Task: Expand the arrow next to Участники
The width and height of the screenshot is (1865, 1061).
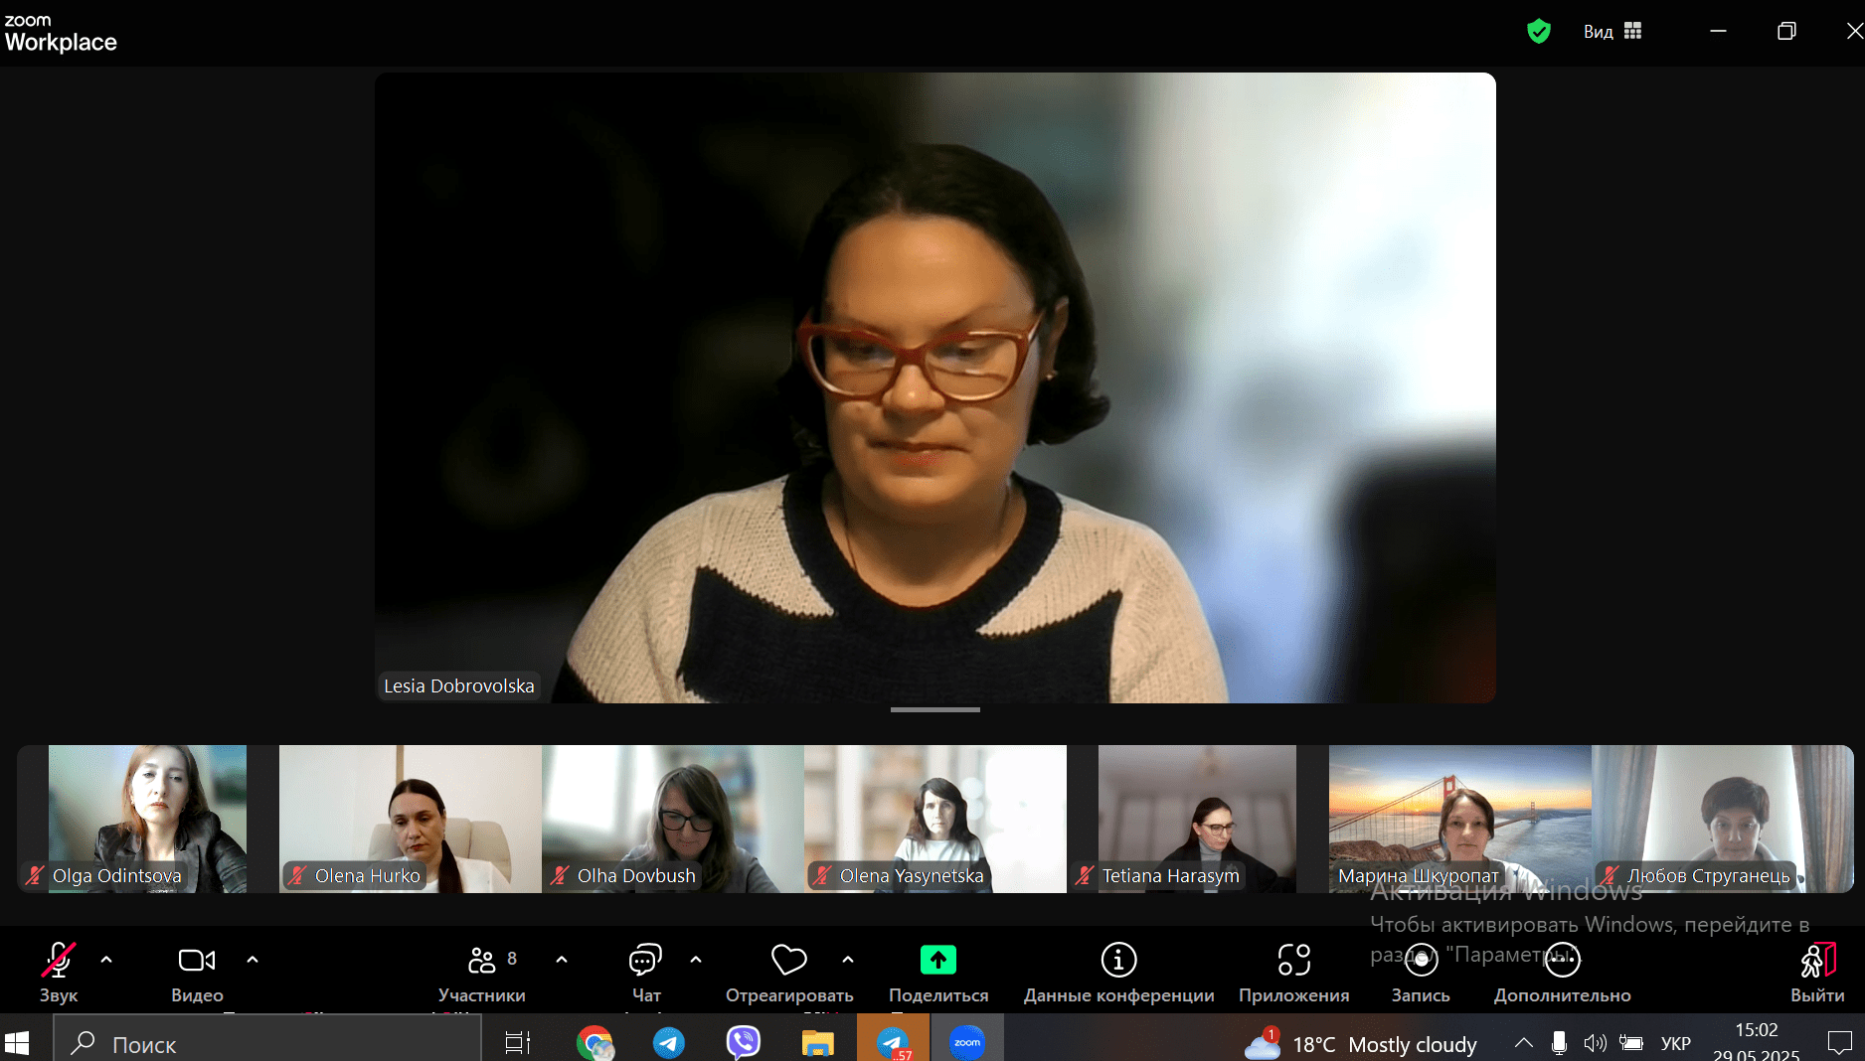Action: [562, 960]
